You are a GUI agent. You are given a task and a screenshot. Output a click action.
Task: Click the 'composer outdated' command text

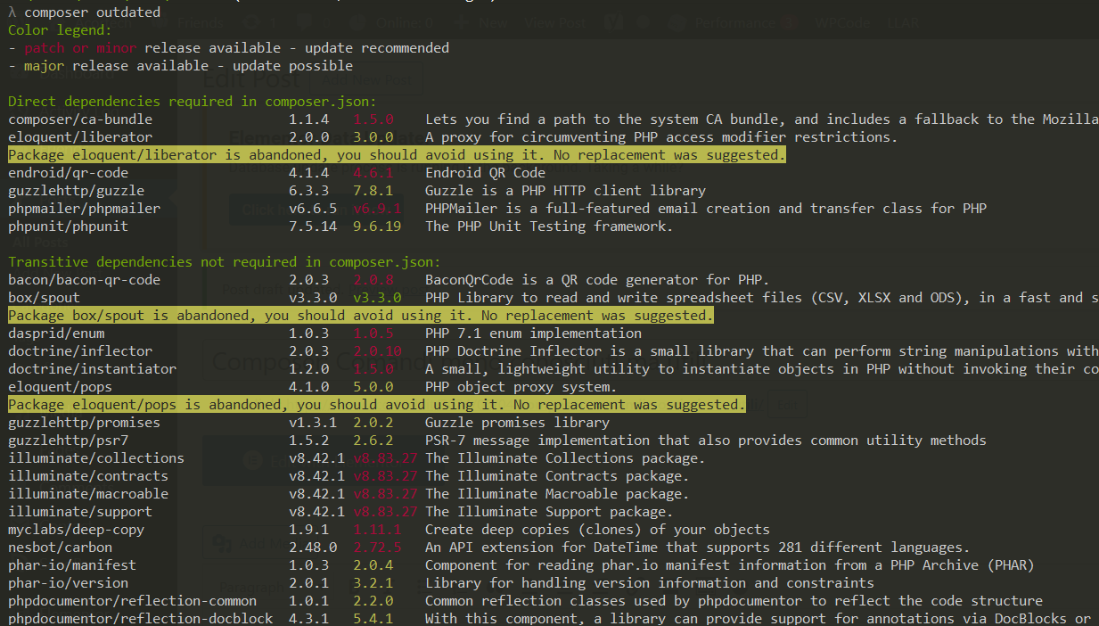93,12
